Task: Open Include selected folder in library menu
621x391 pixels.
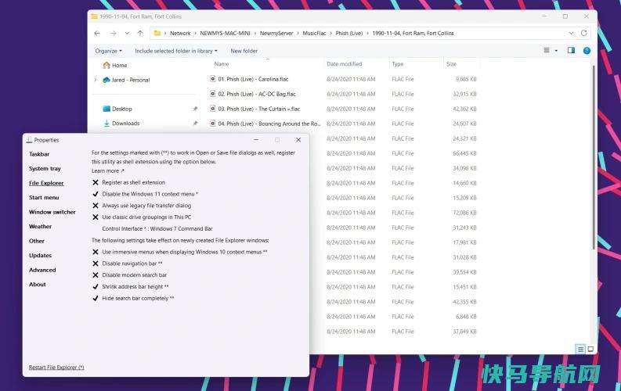Action: click(x=176, y=51)
